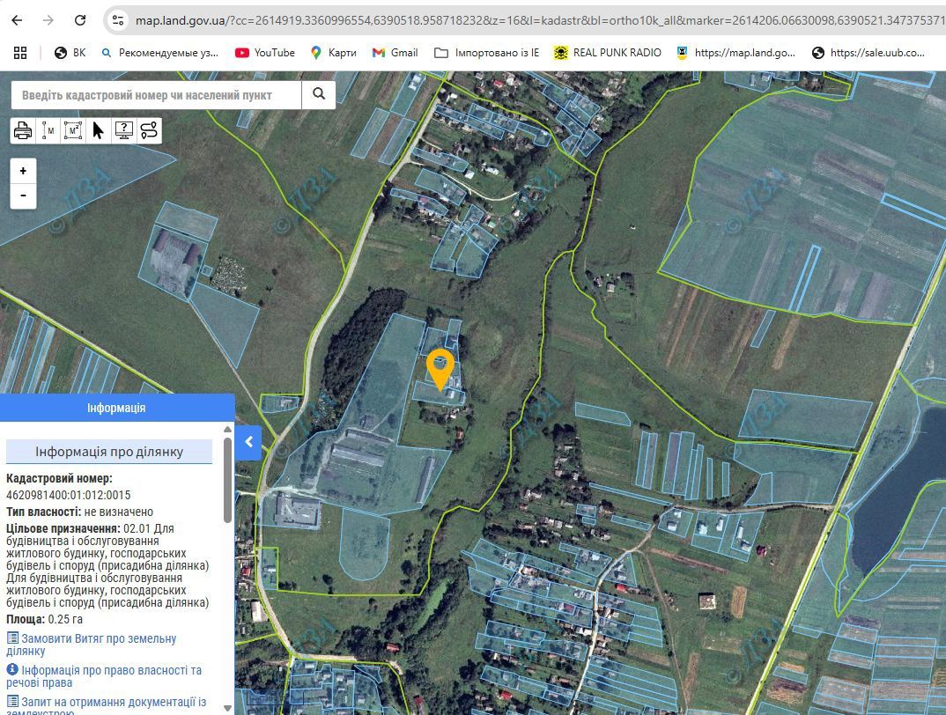Screen dimensions: 946x715
Task: Open Замовити Витяг про земельну ділянку link
Action: pyautogui.click(x=91, y=645)
